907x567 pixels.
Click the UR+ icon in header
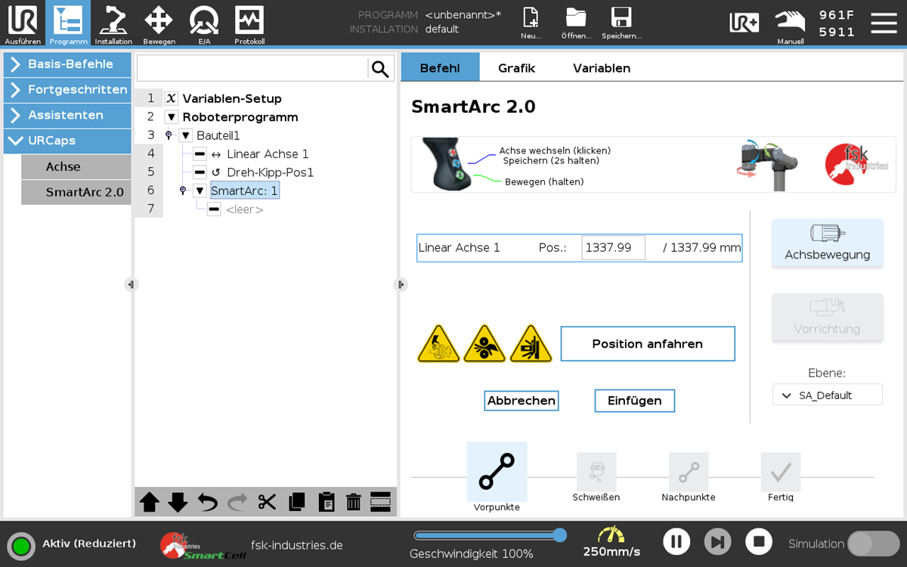coord(744,23)
